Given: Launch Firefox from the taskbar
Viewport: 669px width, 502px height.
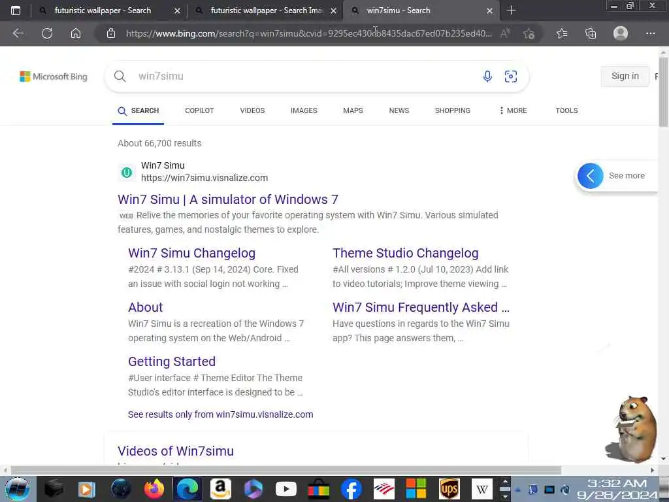Looking at the screenshot, I should (x=154, y=489).
